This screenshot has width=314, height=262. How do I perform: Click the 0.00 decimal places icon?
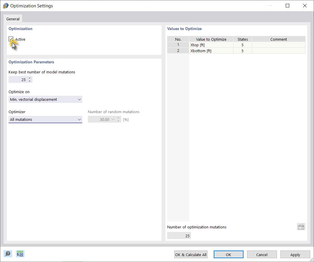pyautogui.click(x=20, y=254)
